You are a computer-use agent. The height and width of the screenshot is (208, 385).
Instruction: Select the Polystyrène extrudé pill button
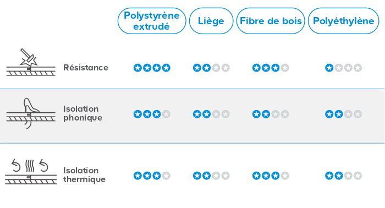152,21
